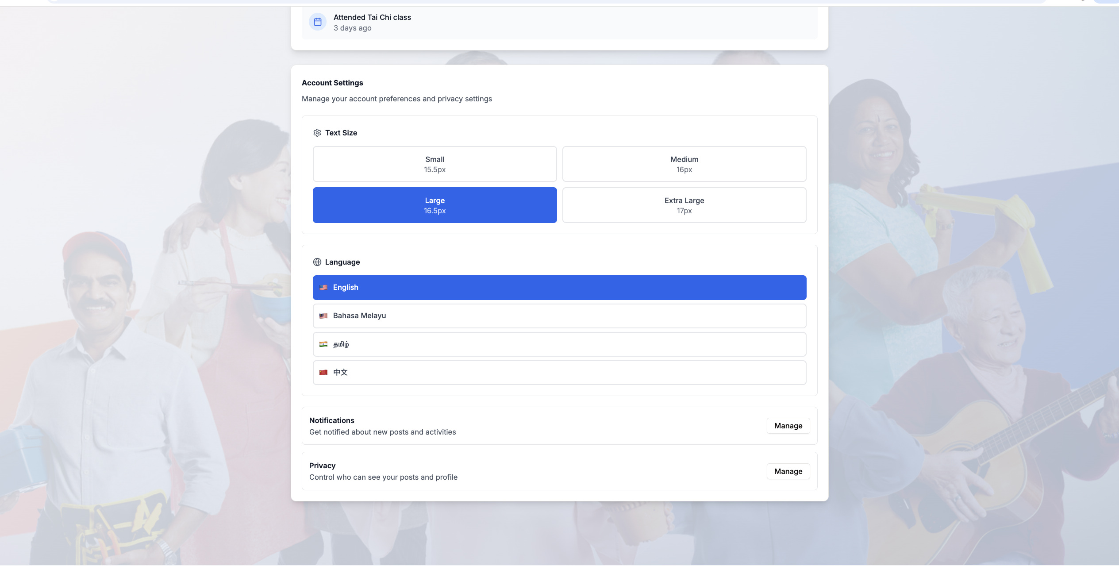The width and height of the screenshot is (1119, 566).
Task: Click the Account Settings heading
Action: click(x=332, y=83)
